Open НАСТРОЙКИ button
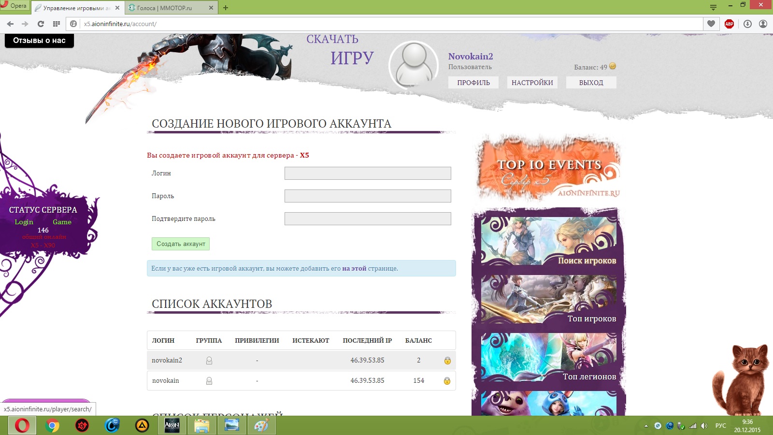773x435 pixels. coord(532,83)
